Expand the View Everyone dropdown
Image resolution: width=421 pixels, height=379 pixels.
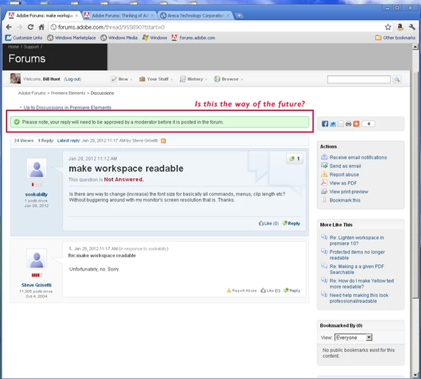(x=353, y=338)
